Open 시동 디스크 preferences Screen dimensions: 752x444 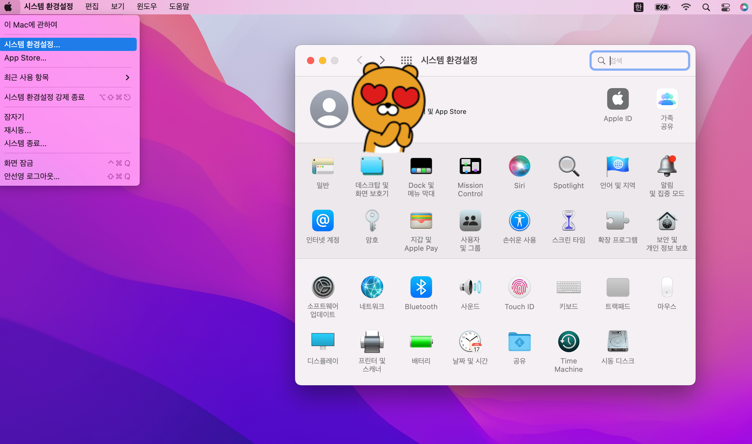[618, 348]
